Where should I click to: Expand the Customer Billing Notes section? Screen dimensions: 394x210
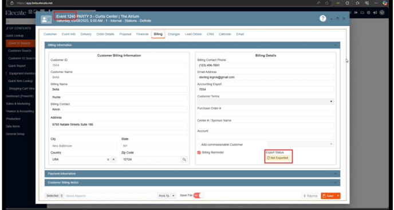click(192, 183)
